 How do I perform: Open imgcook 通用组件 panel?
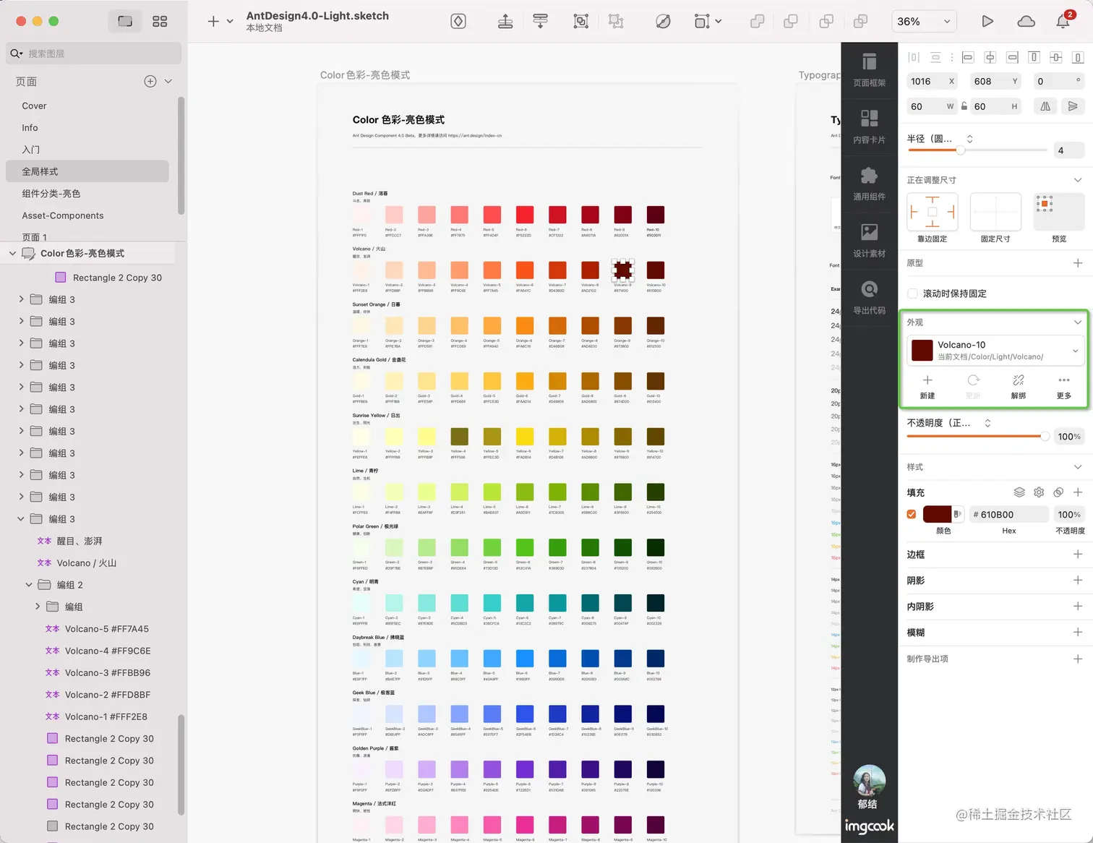869,184
